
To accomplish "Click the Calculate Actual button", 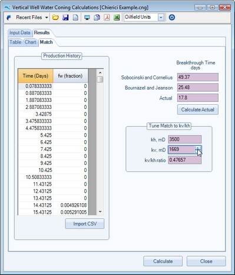I will click(198, 110).
